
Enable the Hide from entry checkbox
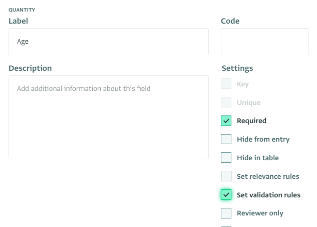click(x=226, y=139)
